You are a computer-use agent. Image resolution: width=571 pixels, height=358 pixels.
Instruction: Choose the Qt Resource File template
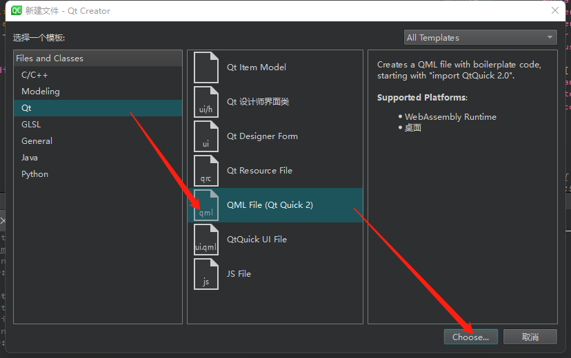(275, 171)
